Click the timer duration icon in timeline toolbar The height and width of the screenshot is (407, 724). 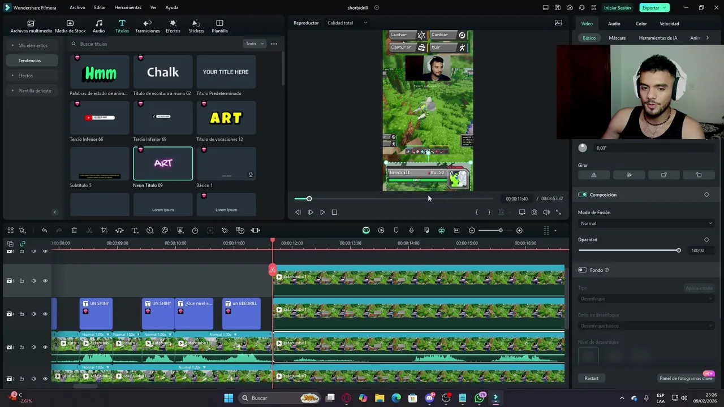click(195, 231)
